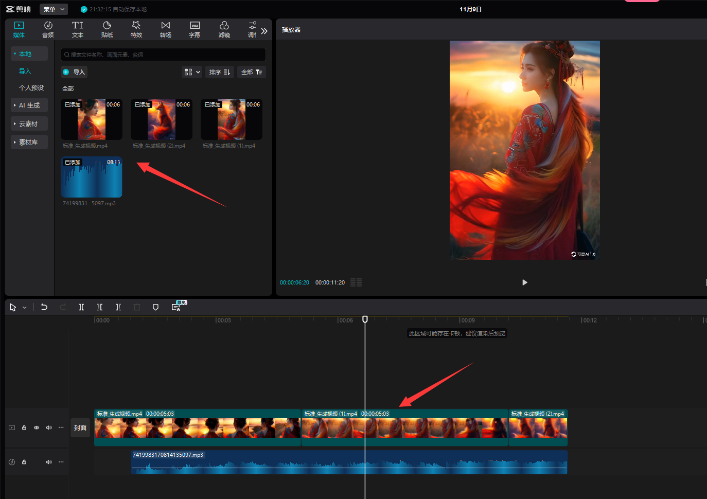Select the 标准_生成视频.mp4 timeline clip
707x499 pixels.
(198, 427)
